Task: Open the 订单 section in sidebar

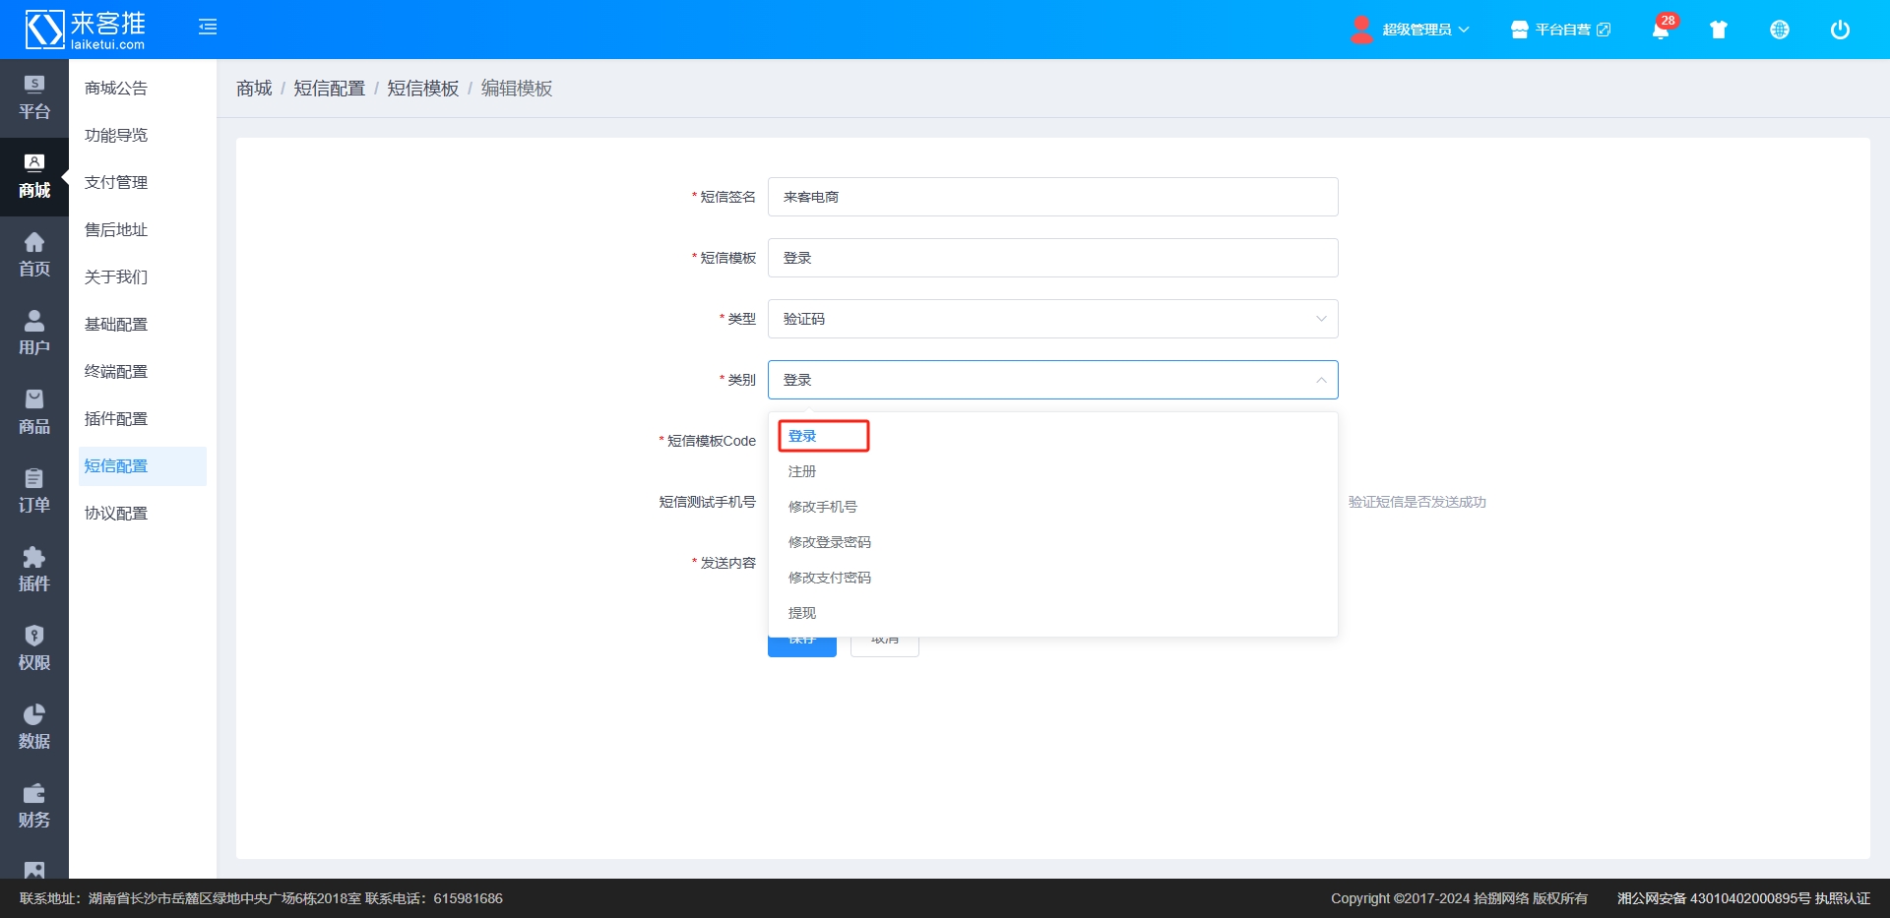Action: click(x=34, y=491)
